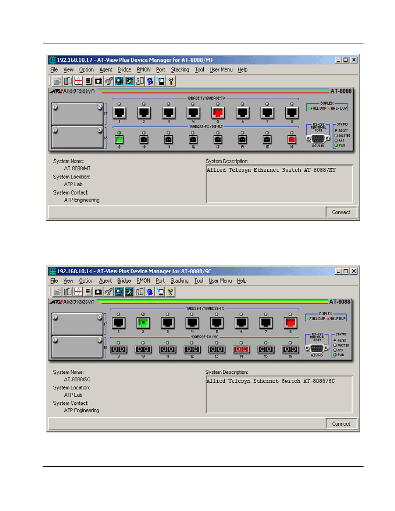Select green port 9 on AT-8088/MT switch

(x=119, y=139)
